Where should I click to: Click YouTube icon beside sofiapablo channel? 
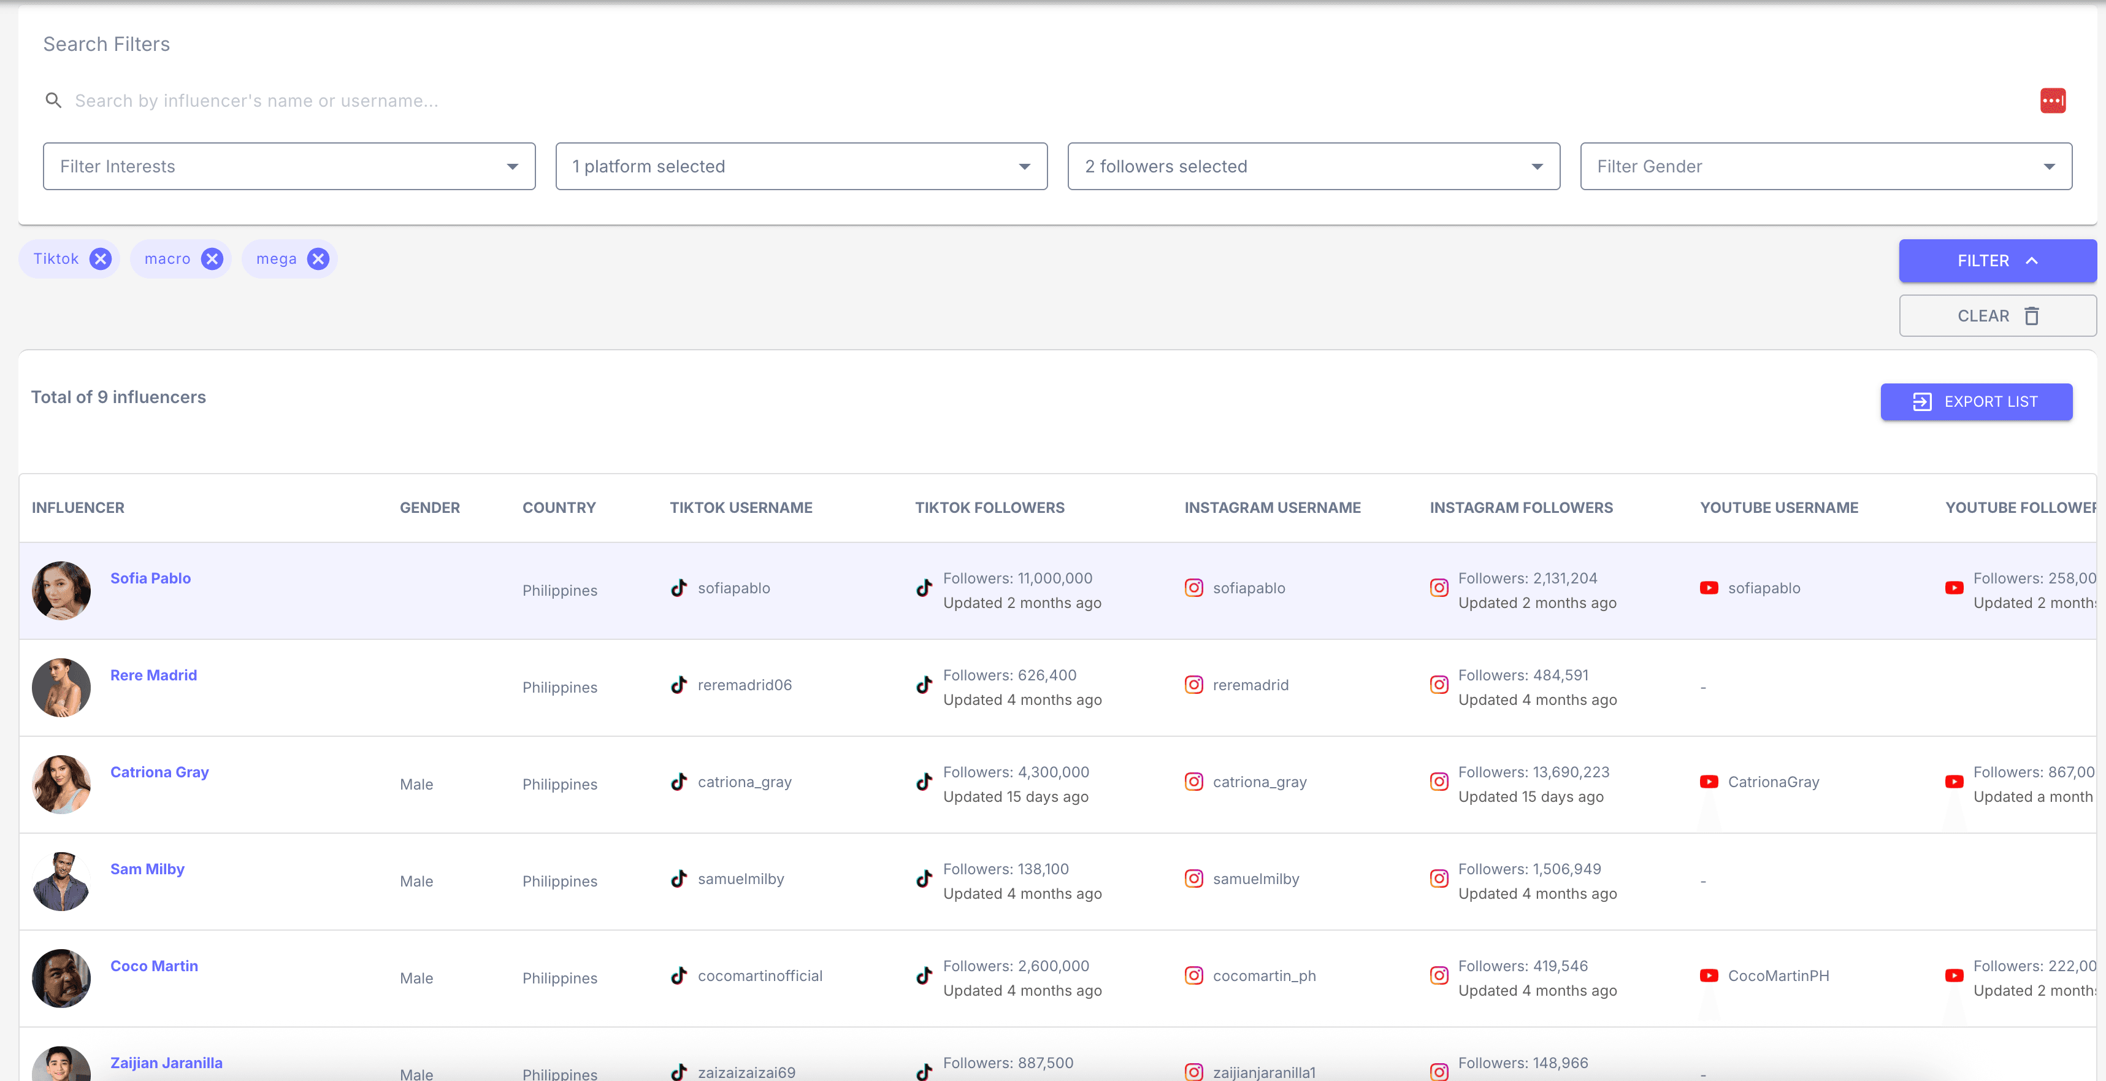(x=1709, y=588)
